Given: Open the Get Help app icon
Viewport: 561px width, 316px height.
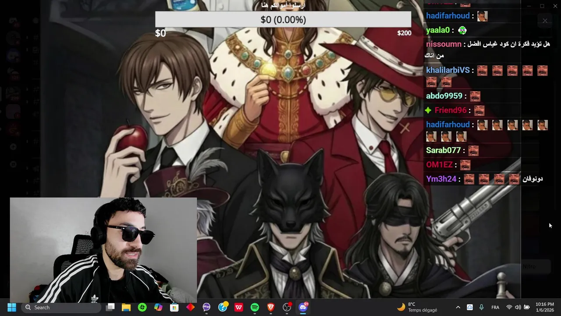Looking at the screenshot, I should coord(223,307).
